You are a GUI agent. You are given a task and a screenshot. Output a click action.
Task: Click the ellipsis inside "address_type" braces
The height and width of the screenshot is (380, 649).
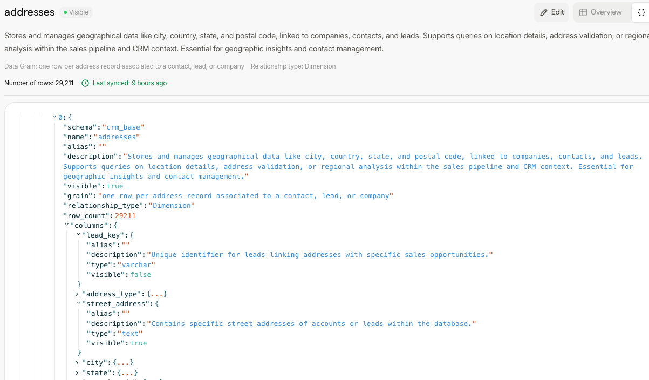[157, 294]
